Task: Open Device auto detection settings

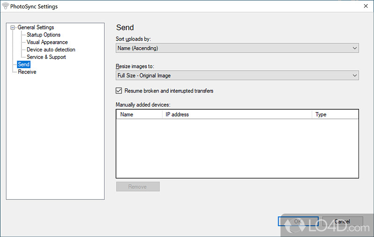Action: pos(50,50)
